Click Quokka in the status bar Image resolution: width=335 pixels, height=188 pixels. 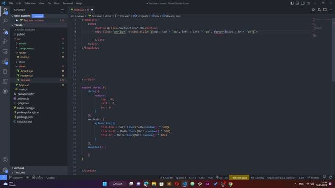[51, 178]
